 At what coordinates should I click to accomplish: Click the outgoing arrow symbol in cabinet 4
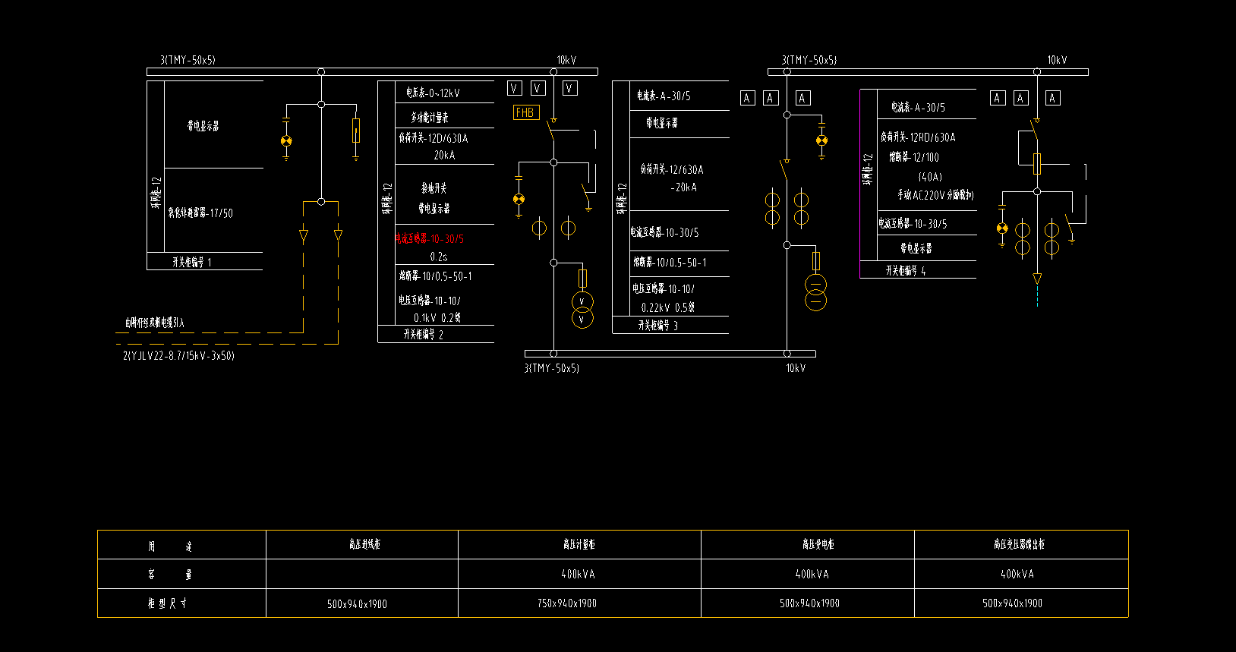pos(1037,279)
